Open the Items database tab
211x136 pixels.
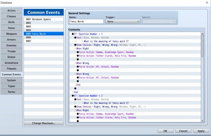click(11, 28)
